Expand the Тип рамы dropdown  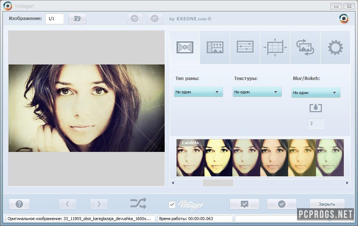tap(199, 92)
